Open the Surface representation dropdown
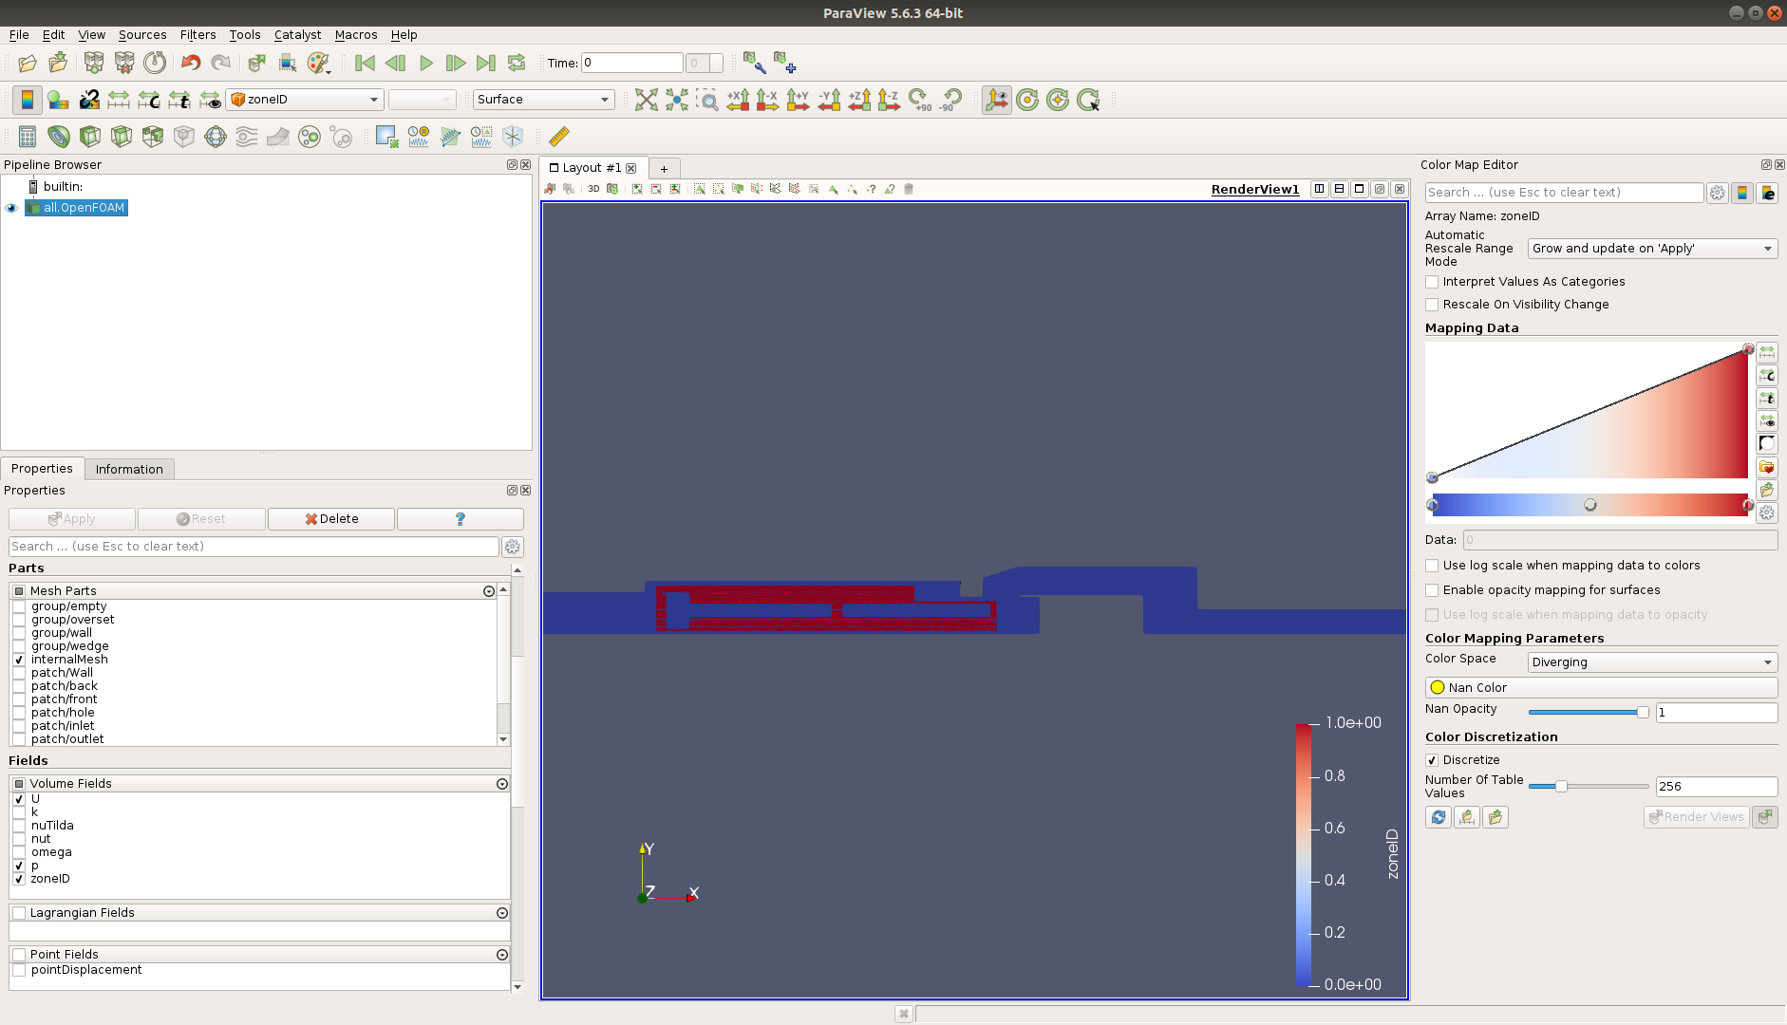This screenshot has height=1025, width=1787. click(544, 100)
